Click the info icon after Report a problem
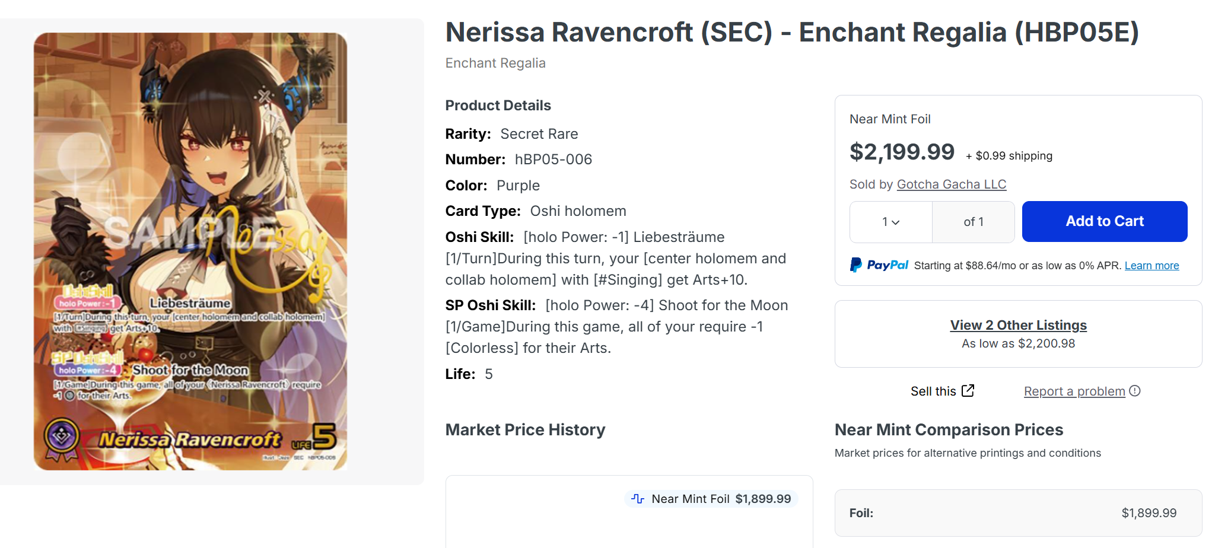The width and height of the screenshot is (1231, 548). pyautogui.click(x=1135, y=391)
